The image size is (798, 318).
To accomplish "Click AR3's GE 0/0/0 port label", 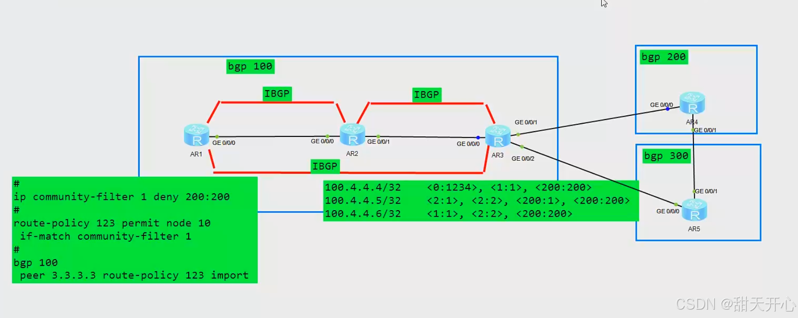I will pyautogui.click(x=468, y=144).
